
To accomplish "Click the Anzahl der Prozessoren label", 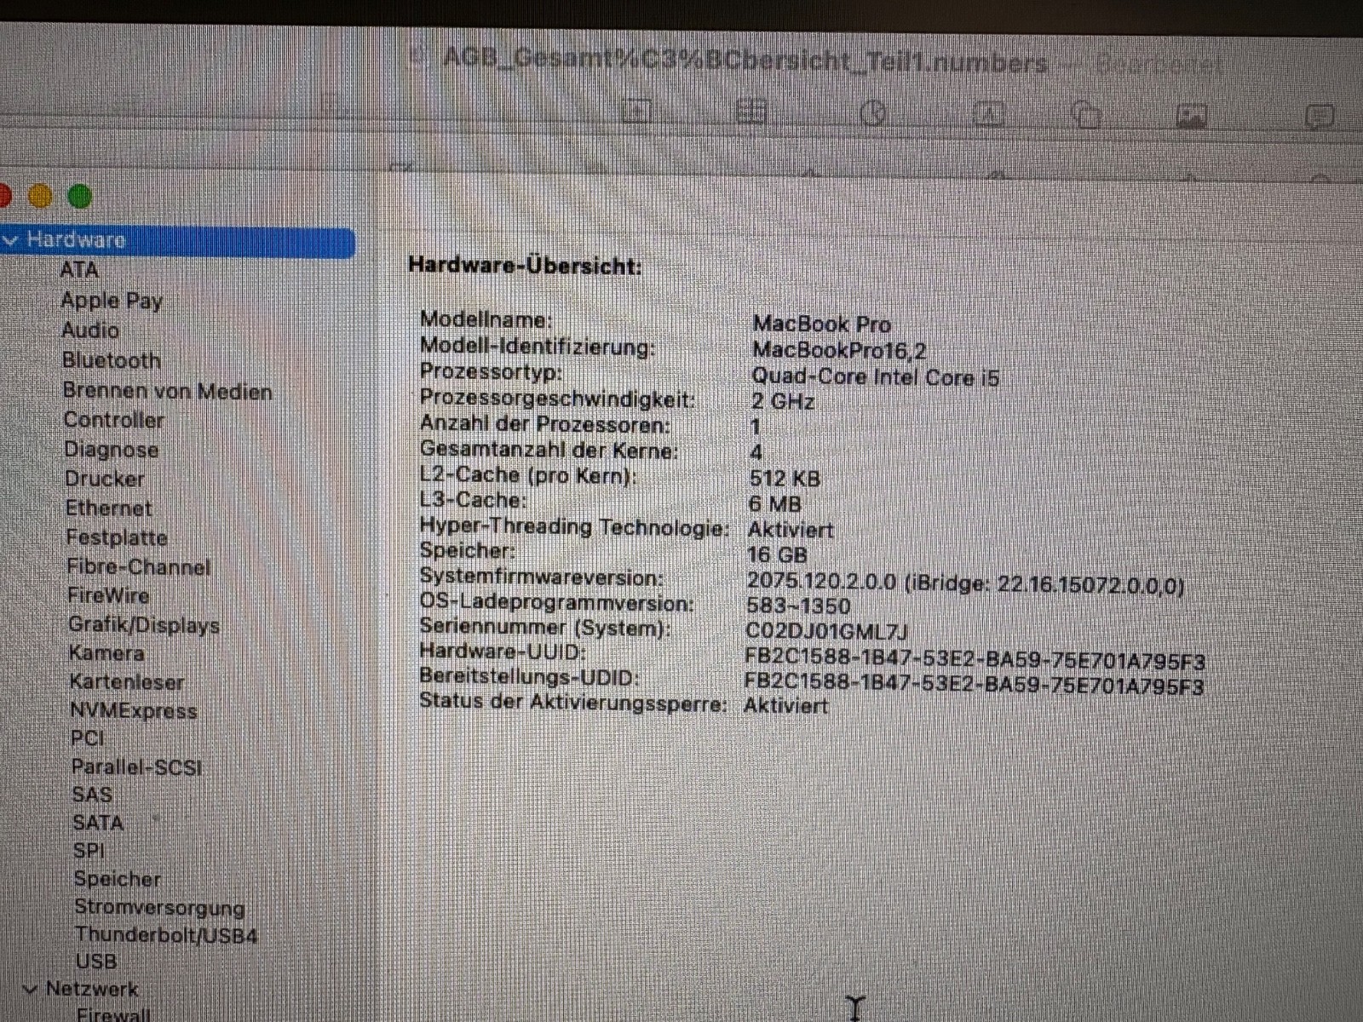I will pyautogui.click(x=545, y=424).
